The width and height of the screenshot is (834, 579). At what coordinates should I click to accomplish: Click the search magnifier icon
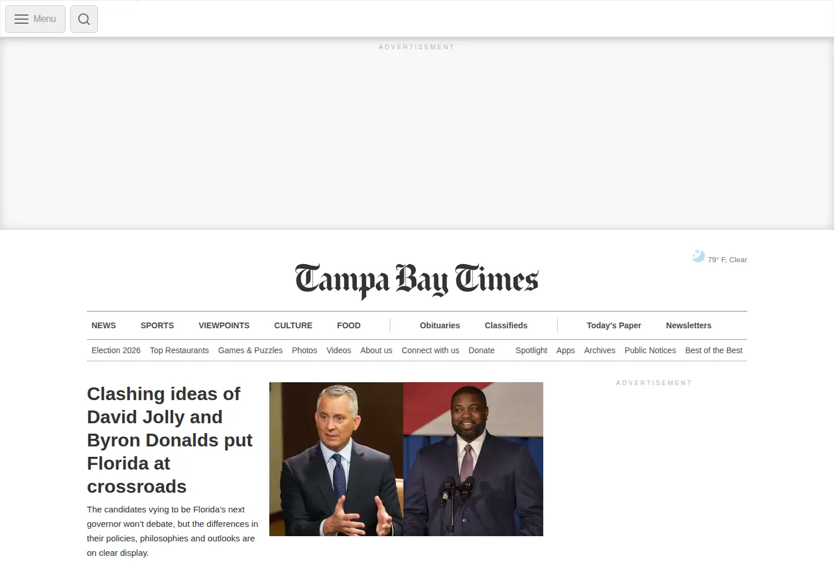point(84,19)
